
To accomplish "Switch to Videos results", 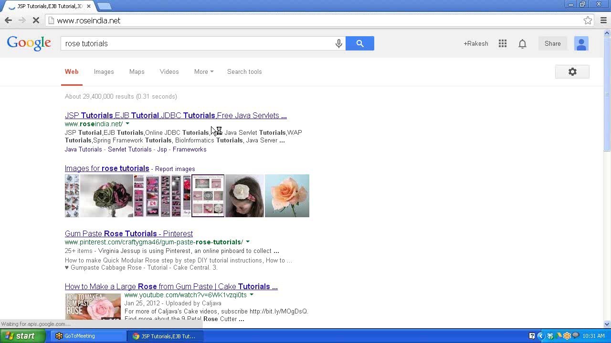I will 169,71.
